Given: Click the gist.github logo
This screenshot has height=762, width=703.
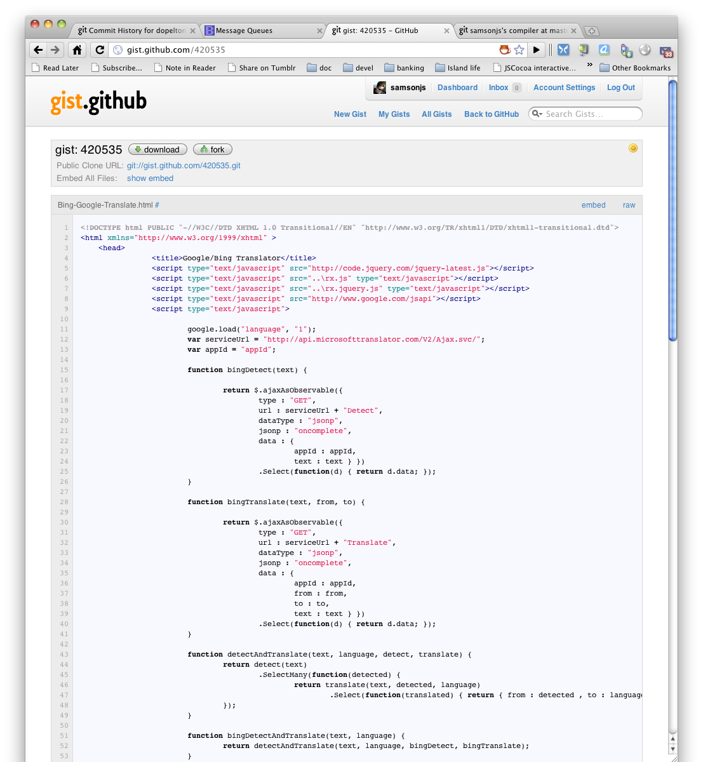Looking at the screenshot, I should click(98, 102).
